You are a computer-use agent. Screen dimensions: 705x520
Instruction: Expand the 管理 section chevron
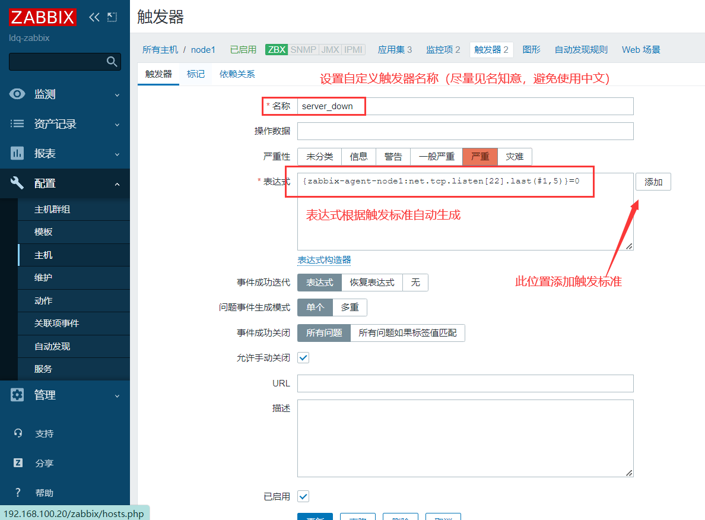117,395
